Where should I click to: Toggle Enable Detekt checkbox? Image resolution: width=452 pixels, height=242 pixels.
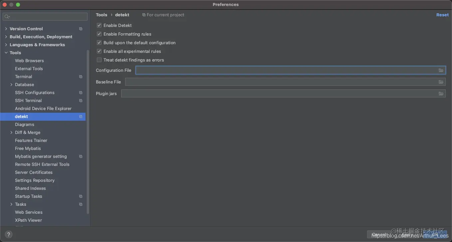(x=99, y=25)
